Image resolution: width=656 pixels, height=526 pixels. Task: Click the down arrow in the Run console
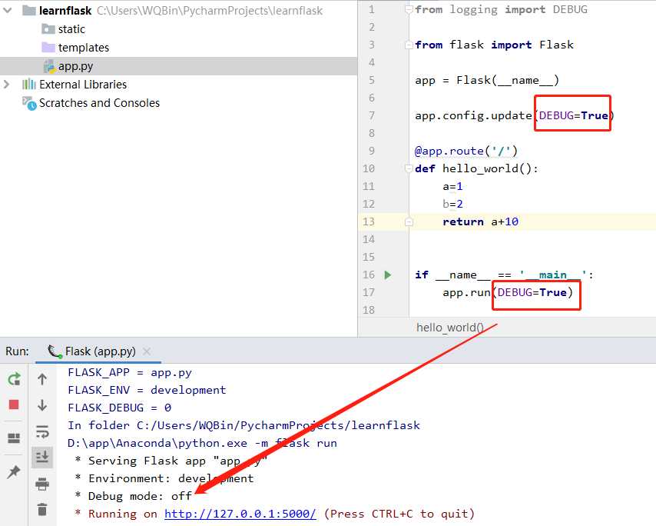(x=42, y=405)
